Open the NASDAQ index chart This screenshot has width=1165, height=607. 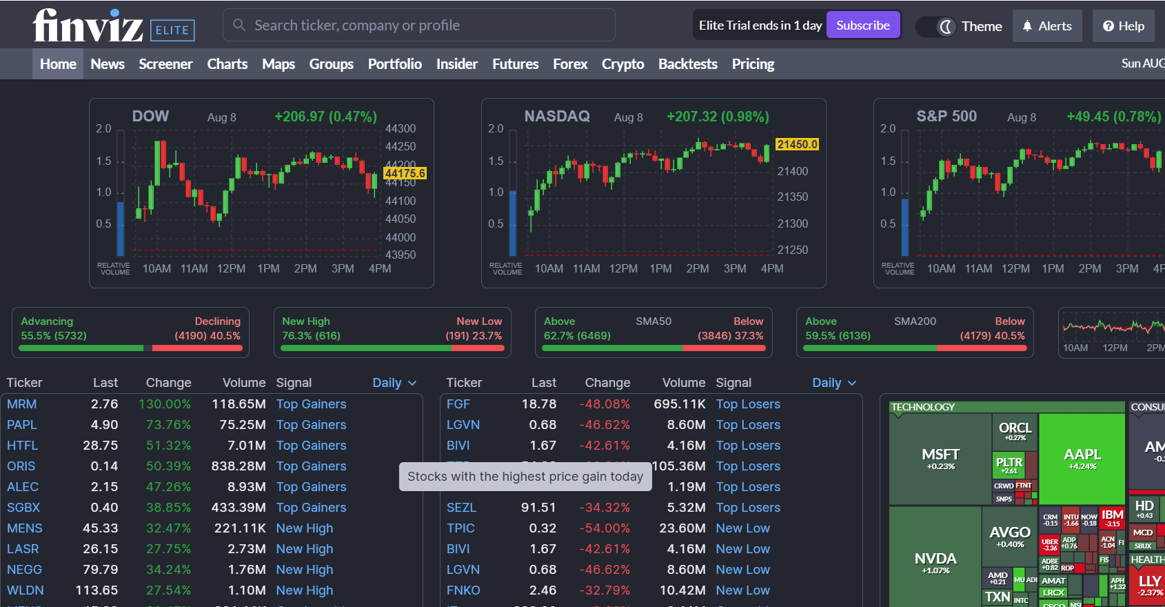(x=654, y=193)
